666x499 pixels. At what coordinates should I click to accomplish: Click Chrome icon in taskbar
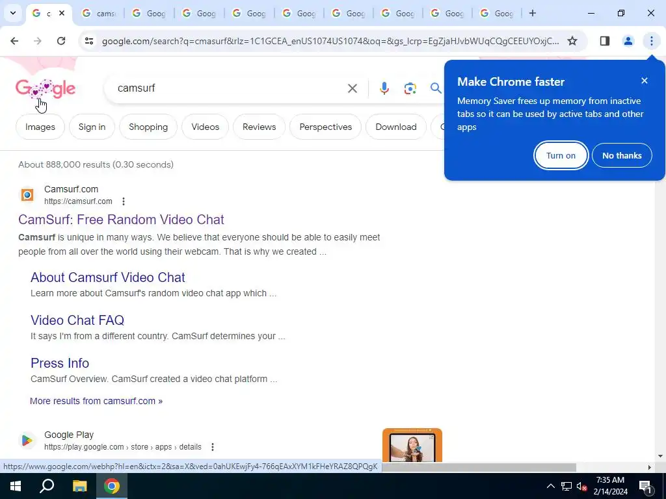pyautogui.click(x=112, y=486)
